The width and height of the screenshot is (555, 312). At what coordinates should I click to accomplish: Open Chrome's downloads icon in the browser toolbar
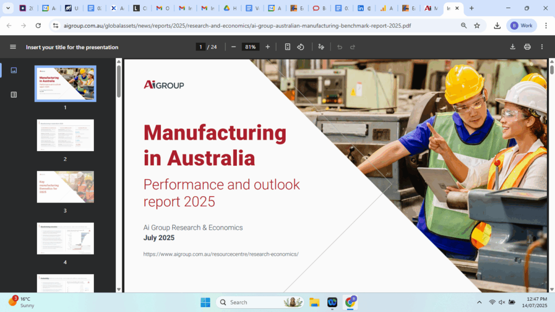tap(498, 25)
